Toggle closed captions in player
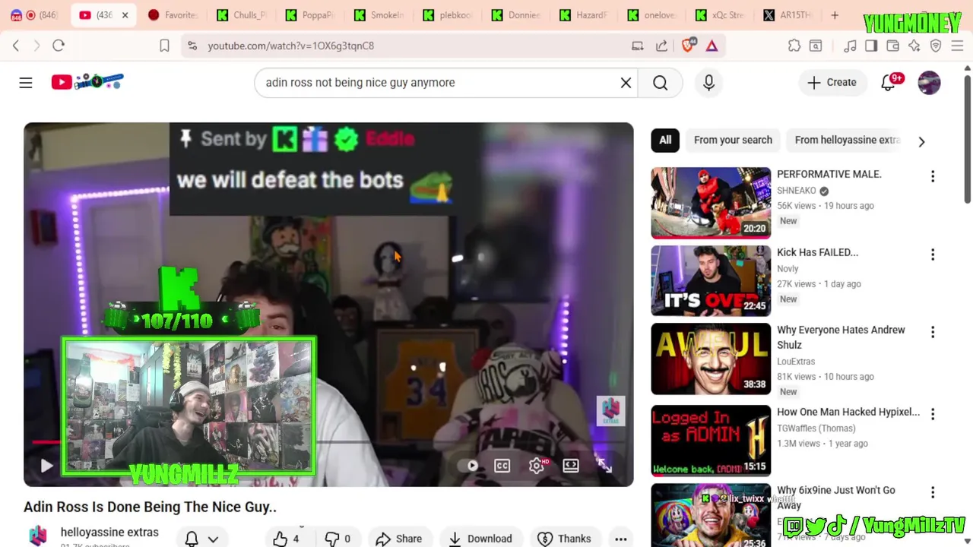The width and height of the screenshot is (973, 547). click(502, 466)
